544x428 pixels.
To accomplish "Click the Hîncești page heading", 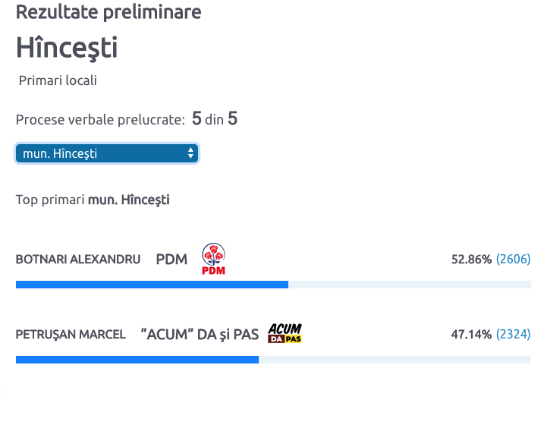I will 67,48.
